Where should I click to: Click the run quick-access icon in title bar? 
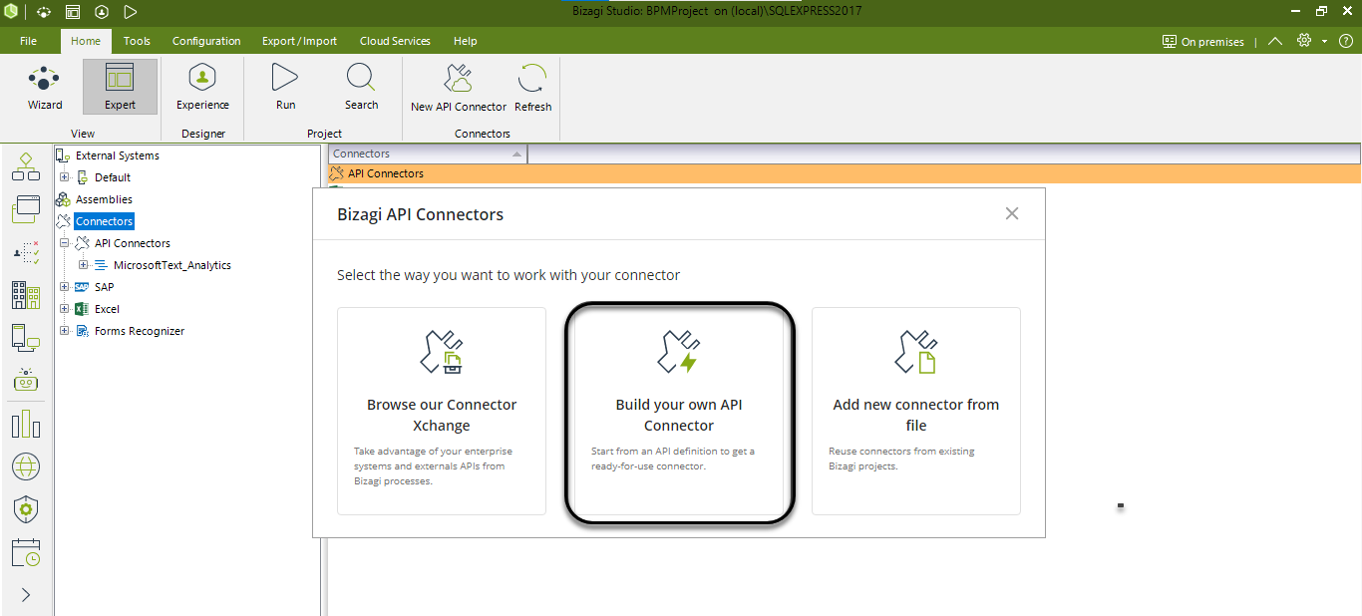click(x=131, y=12)
